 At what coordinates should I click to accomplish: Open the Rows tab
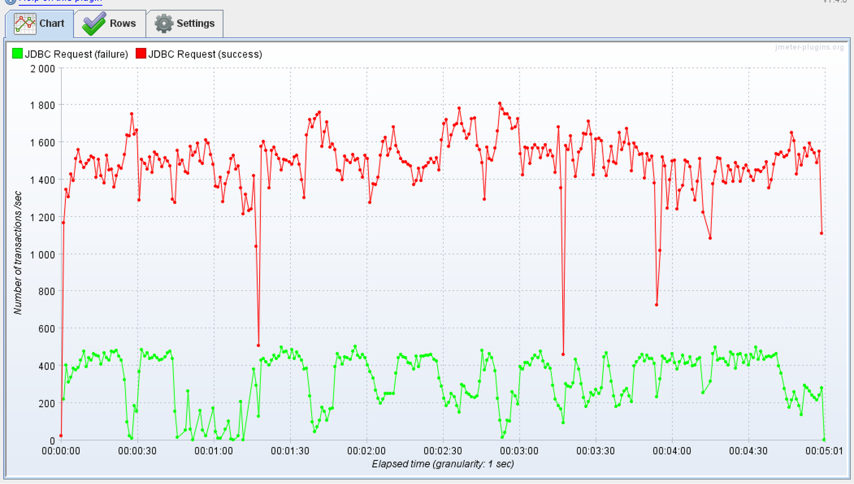[x=110, y=24]
